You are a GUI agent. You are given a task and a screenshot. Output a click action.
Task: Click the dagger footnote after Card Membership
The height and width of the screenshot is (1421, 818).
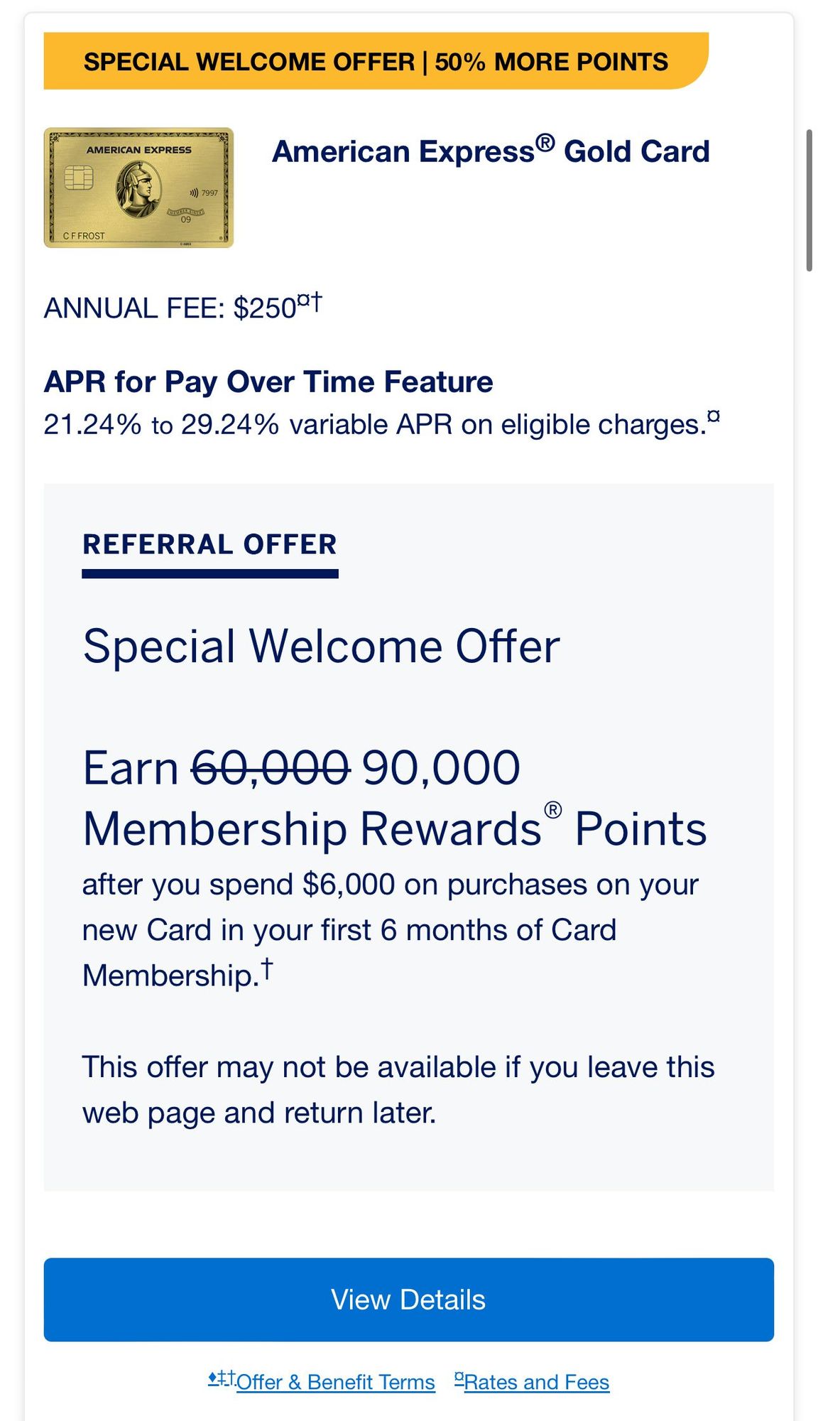tap(267, 968)
